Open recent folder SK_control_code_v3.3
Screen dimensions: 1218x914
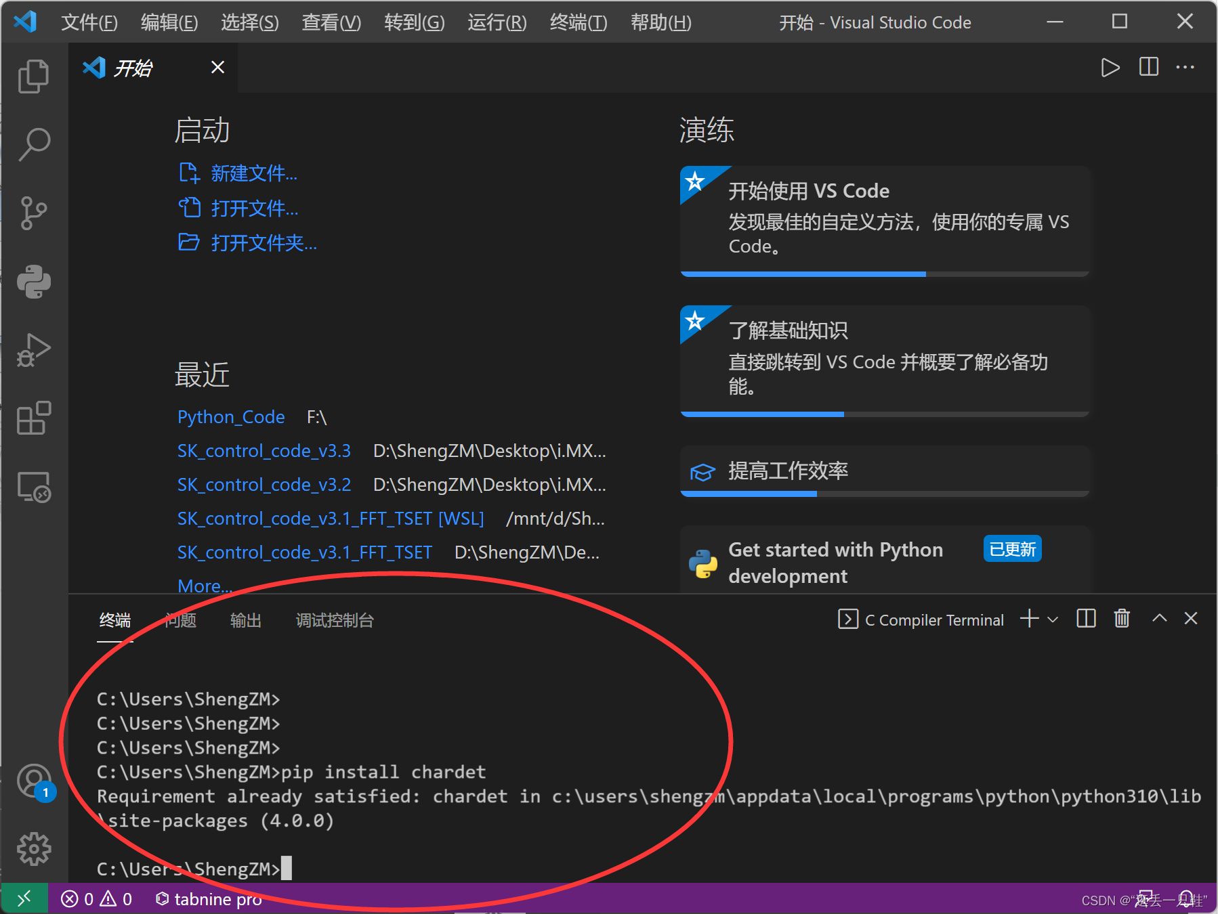[264, 451]
